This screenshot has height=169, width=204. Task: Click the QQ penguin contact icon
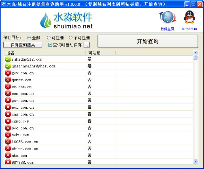(189, 17)
